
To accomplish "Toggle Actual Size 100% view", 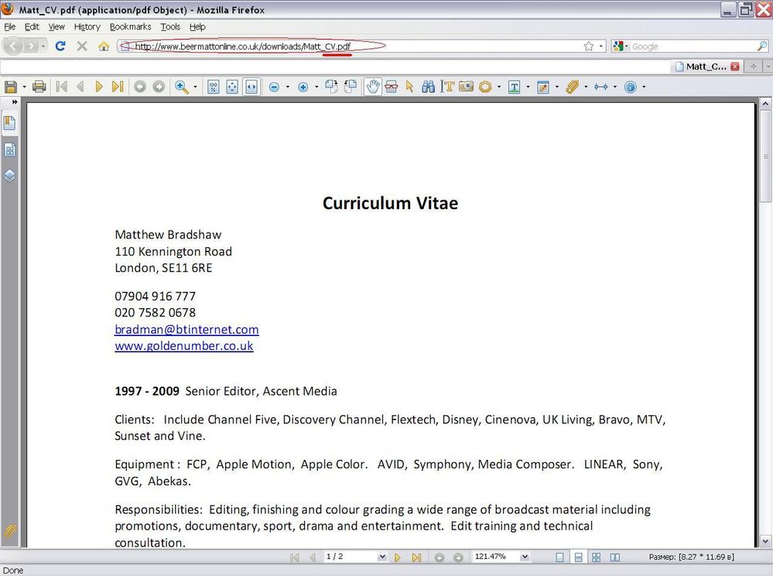I will (x=214, y=87).
